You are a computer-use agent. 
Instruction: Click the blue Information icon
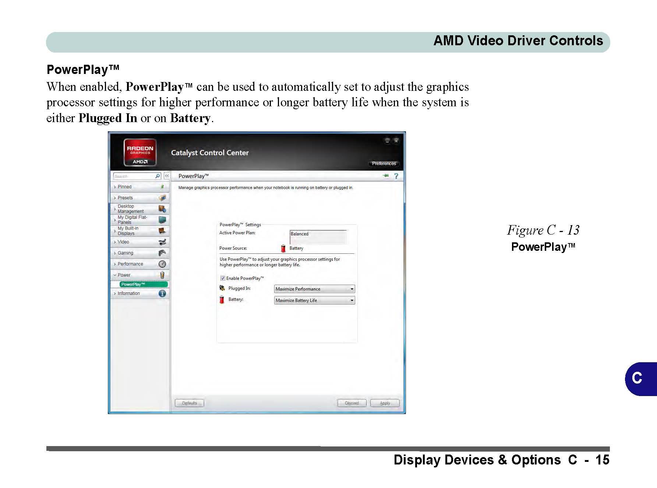162,293
